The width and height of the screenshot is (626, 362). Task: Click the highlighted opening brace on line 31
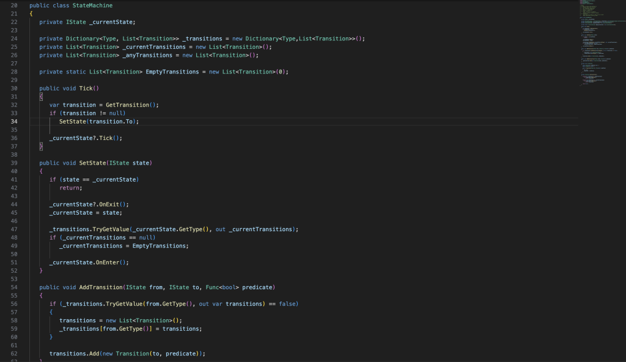coord(41,97)
